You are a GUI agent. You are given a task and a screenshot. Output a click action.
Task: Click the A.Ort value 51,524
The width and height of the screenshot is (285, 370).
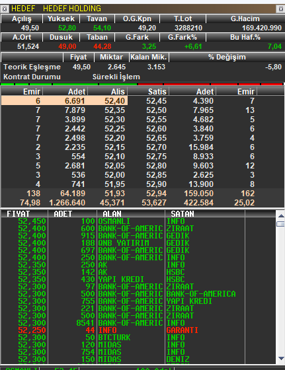coord(28,46)
